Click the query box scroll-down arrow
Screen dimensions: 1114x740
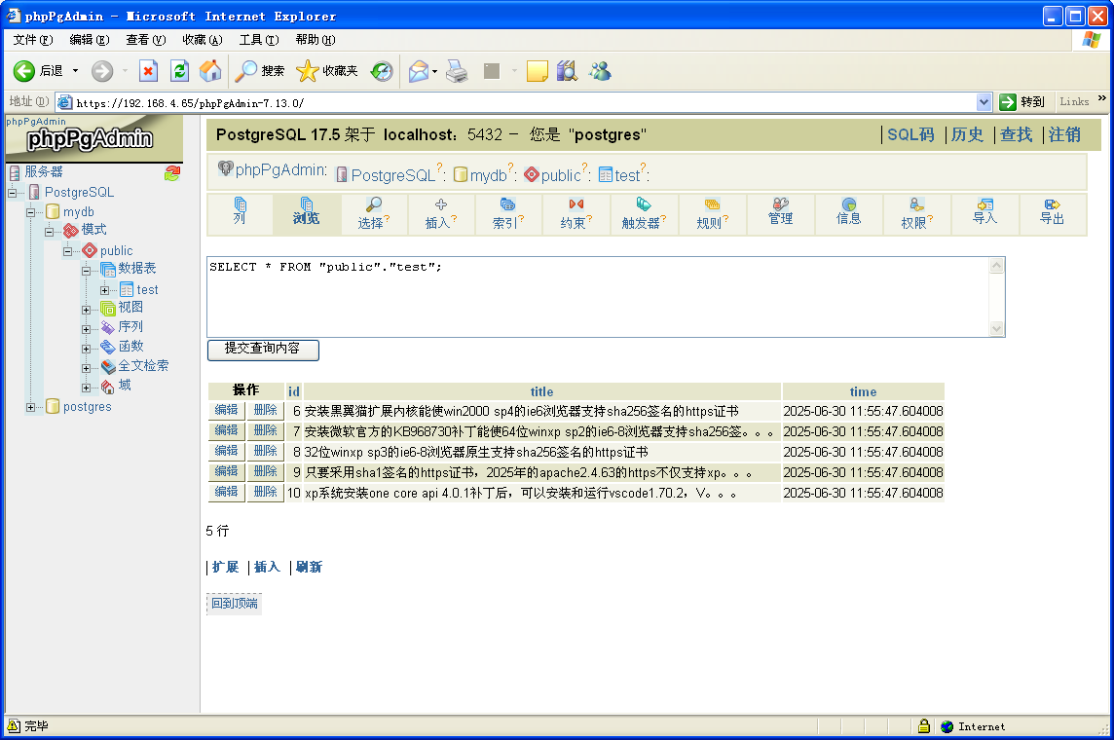pos(997,329)
